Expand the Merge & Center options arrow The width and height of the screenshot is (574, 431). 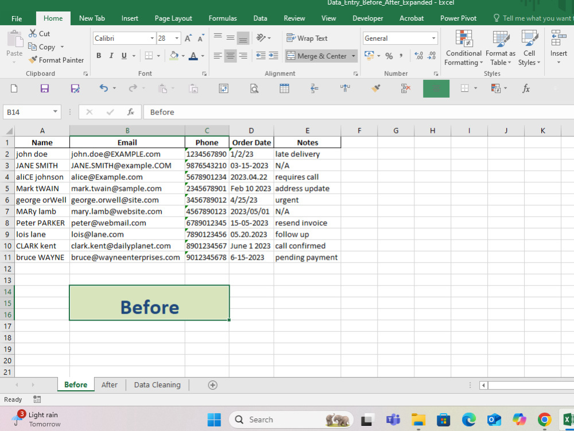point(353,56)
